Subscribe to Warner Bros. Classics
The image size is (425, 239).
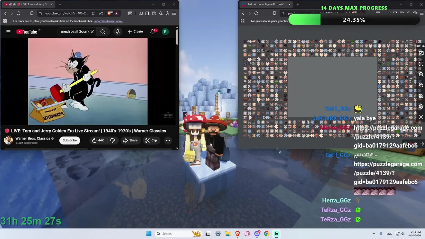click(x=70, y=140)
